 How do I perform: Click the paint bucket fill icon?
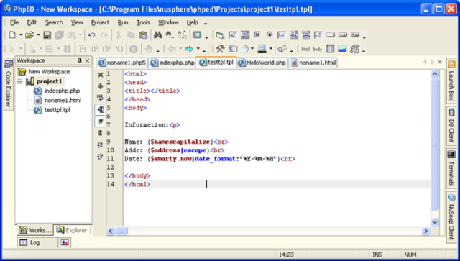pyautogui.click(x=245, y=49)
